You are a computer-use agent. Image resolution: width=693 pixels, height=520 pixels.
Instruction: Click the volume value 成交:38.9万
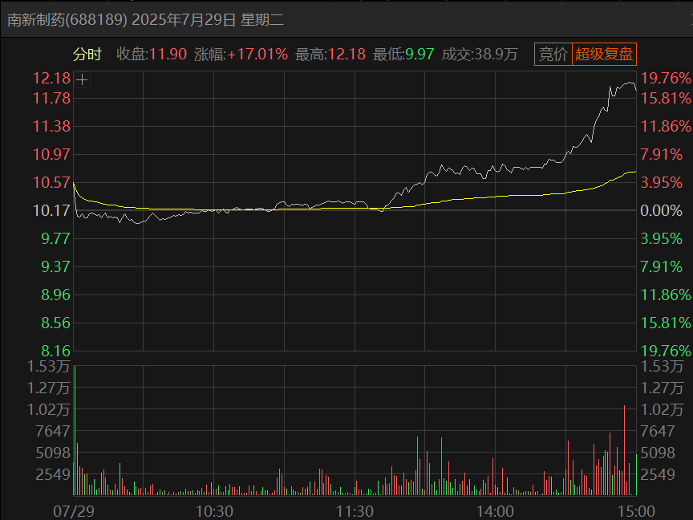[480, 55]
